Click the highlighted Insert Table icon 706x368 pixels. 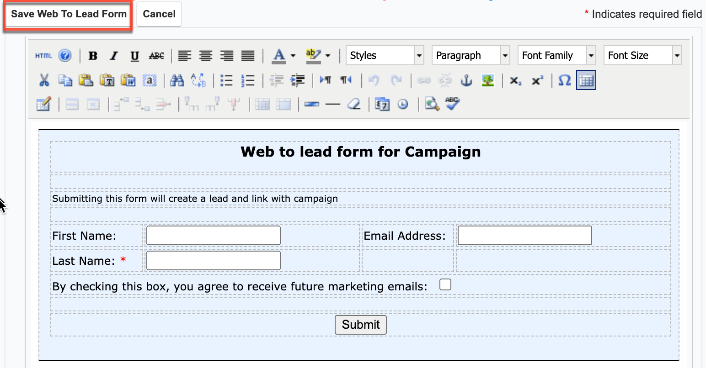click(x=586, y=80)
